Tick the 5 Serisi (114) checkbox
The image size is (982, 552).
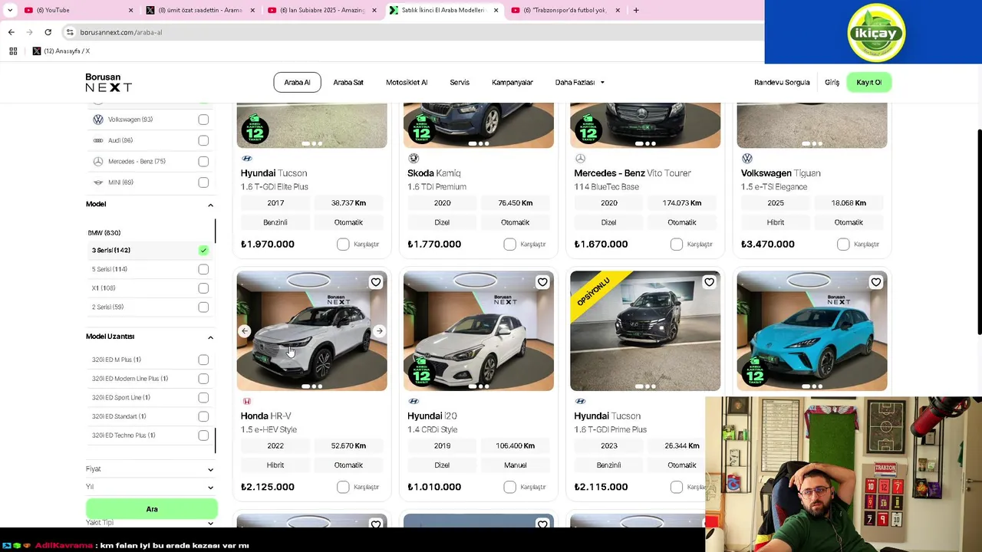pyautogui.click(x=203, y=269)
